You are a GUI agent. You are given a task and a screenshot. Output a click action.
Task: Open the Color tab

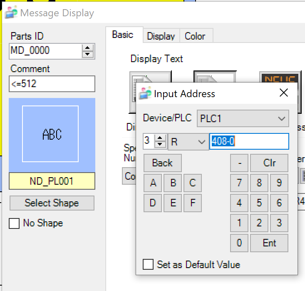(195, 36)
